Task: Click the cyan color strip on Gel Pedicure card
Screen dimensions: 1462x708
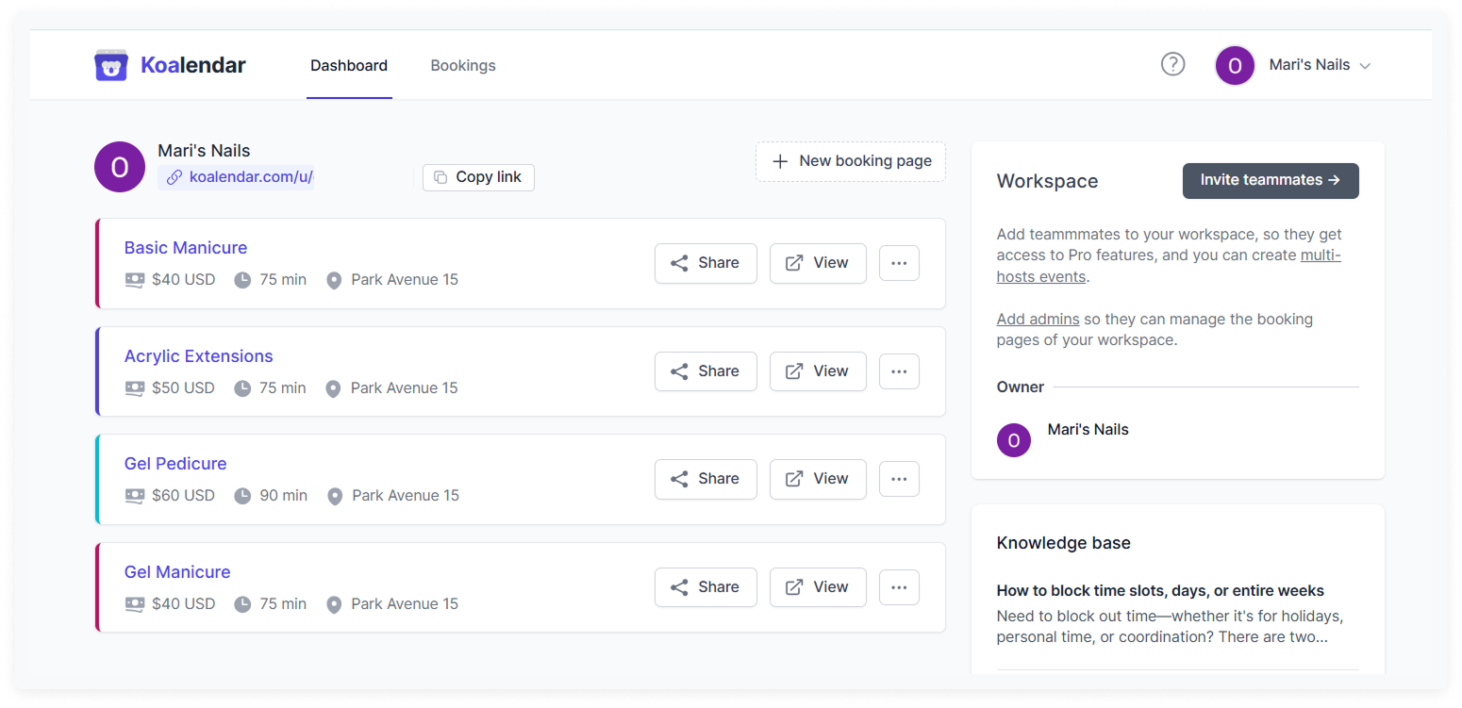Action: (x=97, y=479)
